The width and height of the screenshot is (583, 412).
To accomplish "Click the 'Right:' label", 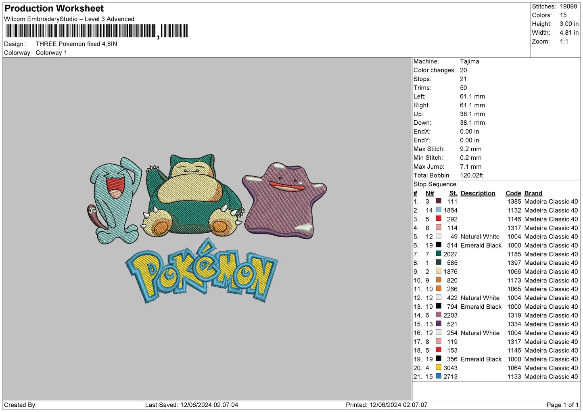I will click(422, 105).
